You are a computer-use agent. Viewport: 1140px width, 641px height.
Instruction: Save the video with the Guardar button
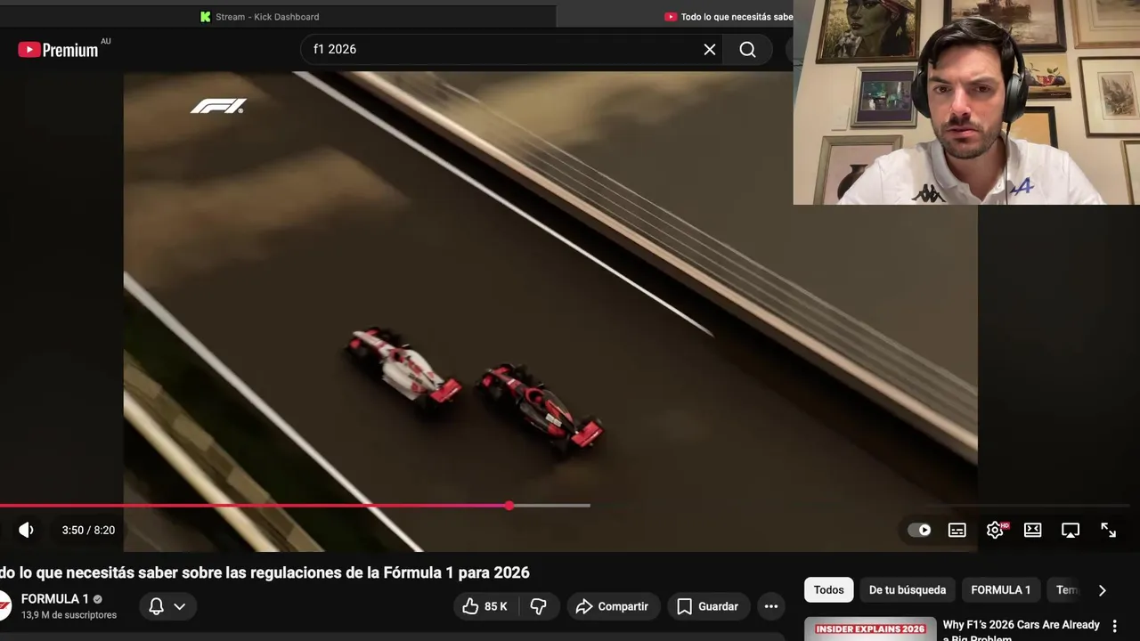tap(709, 606)
